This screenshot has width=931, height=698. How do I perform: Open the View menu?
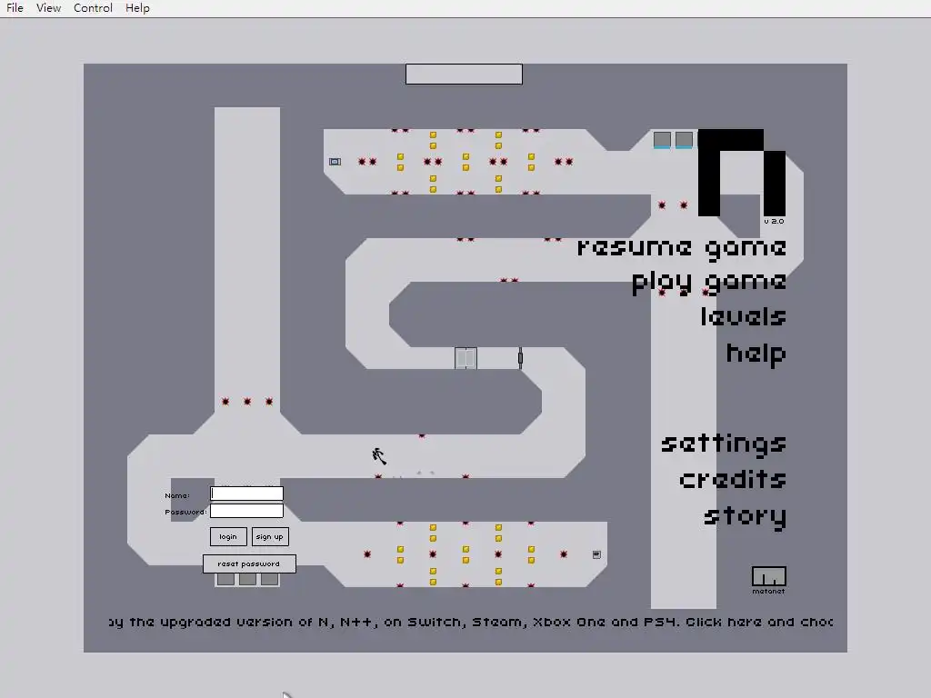pos(49,7)
